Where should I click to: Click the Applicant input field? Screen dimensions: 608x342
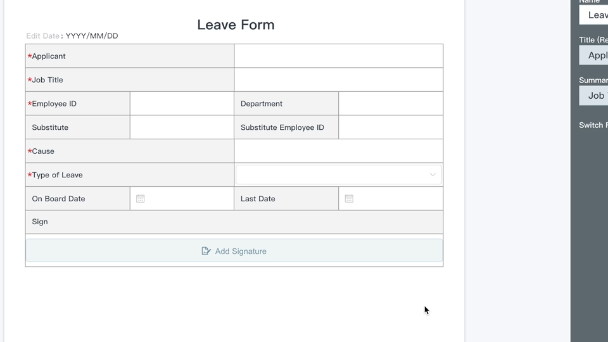pyautogui.click(x=338, y=56)
